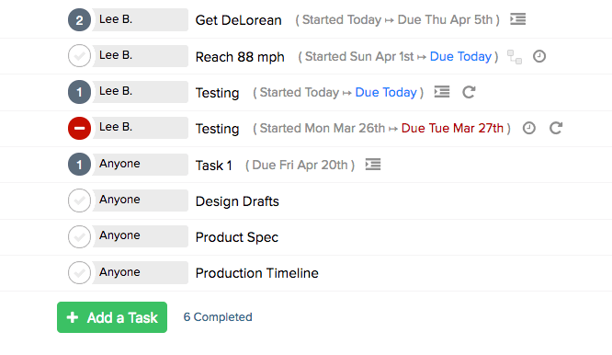Tick the Product Spec checkbox
The image size is (612, 355).
pyautogui.click(x=79, y=236)
